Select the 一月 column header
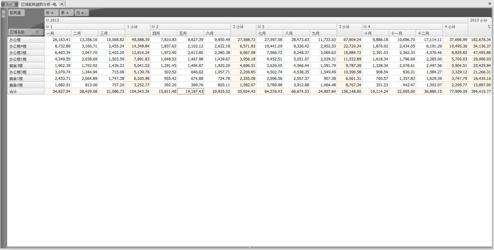The height and width of the screenshot is (250, 494). (58, 33)
